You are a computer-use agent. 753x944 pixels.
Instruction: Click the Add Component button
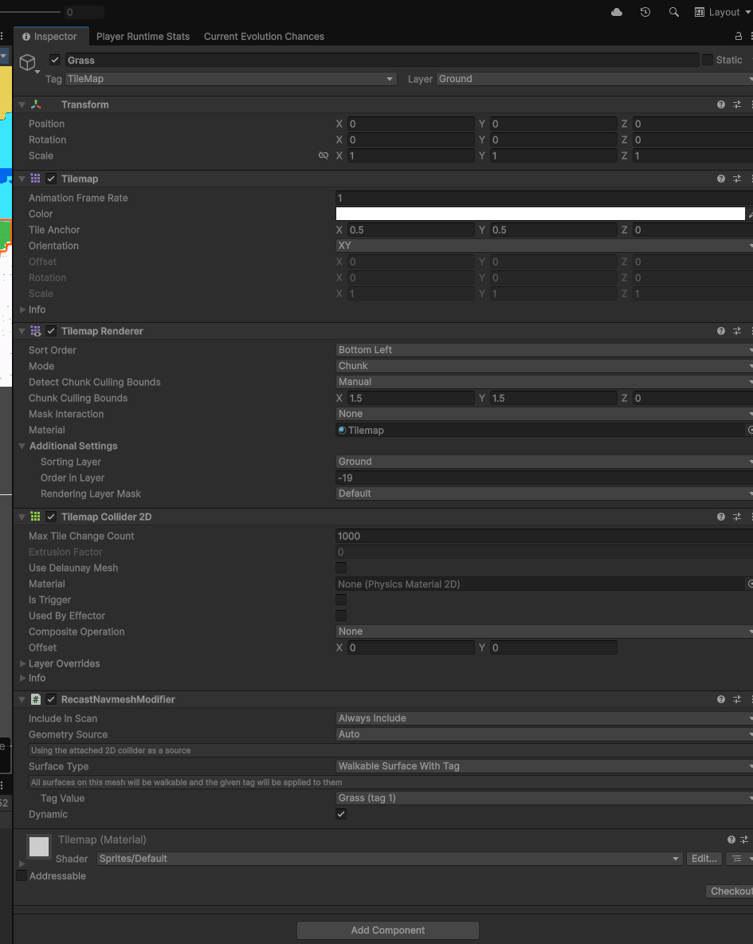click(388, 930)
